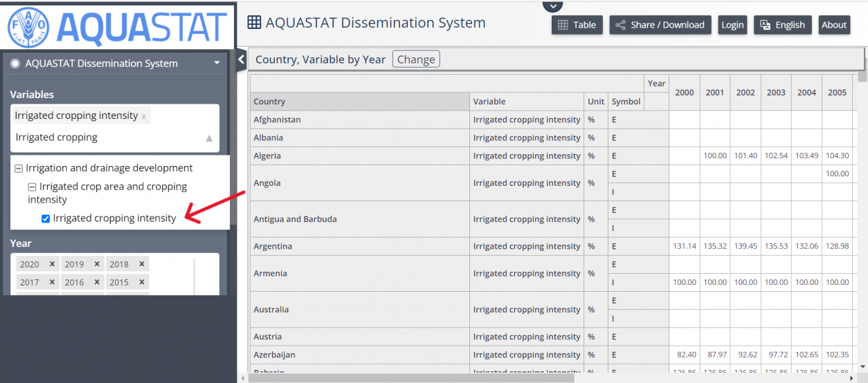Select the Angola country cell
The image size is (868, 383).
click(x=360, y=183)
